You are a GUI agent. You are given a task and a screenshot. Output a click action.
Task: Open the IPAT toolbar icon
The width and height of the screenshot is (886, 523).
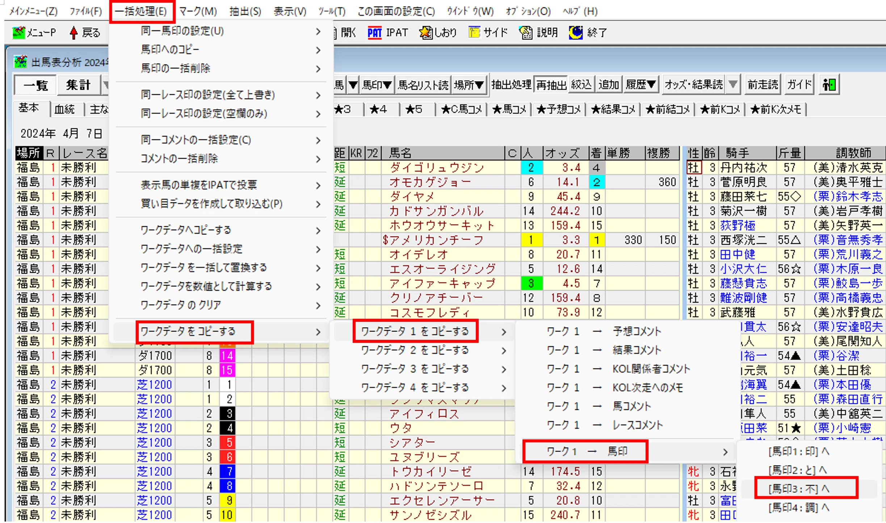(374, 33)
